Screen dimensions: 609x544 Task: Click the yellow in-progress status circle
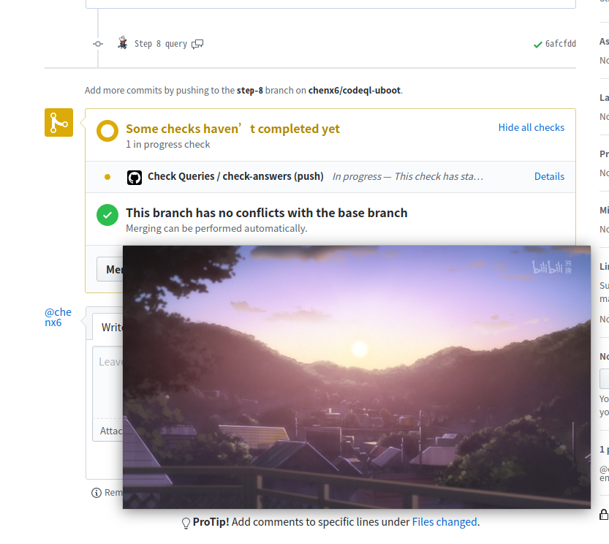[x=107, y=131]
